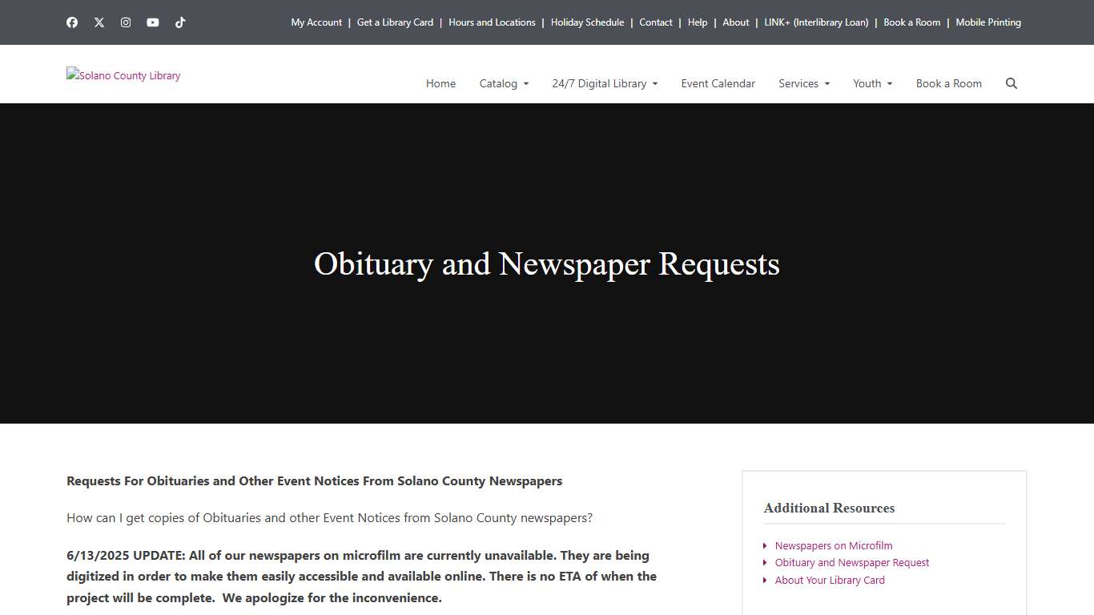This screenshot has height=615, width=1094.
Task: Click the Solano County Library logo
Action: point(123,74)
